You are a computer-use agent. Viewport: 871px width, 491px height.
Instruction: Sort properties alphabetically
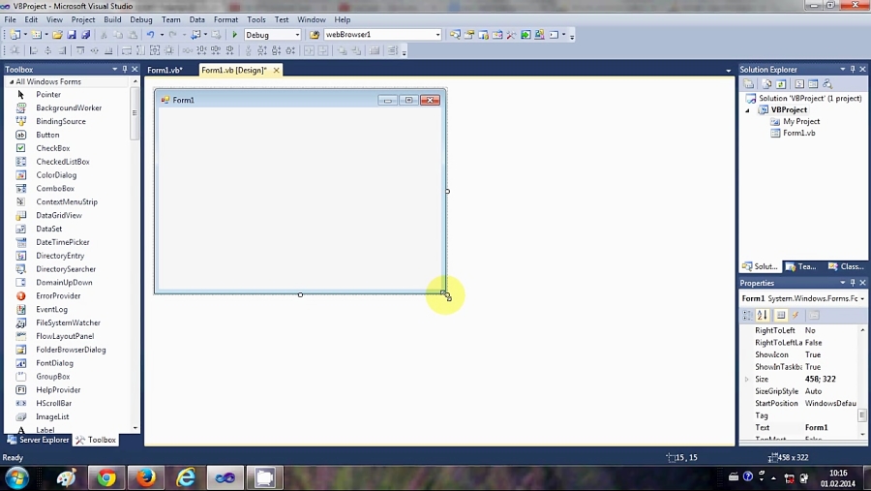763,316
